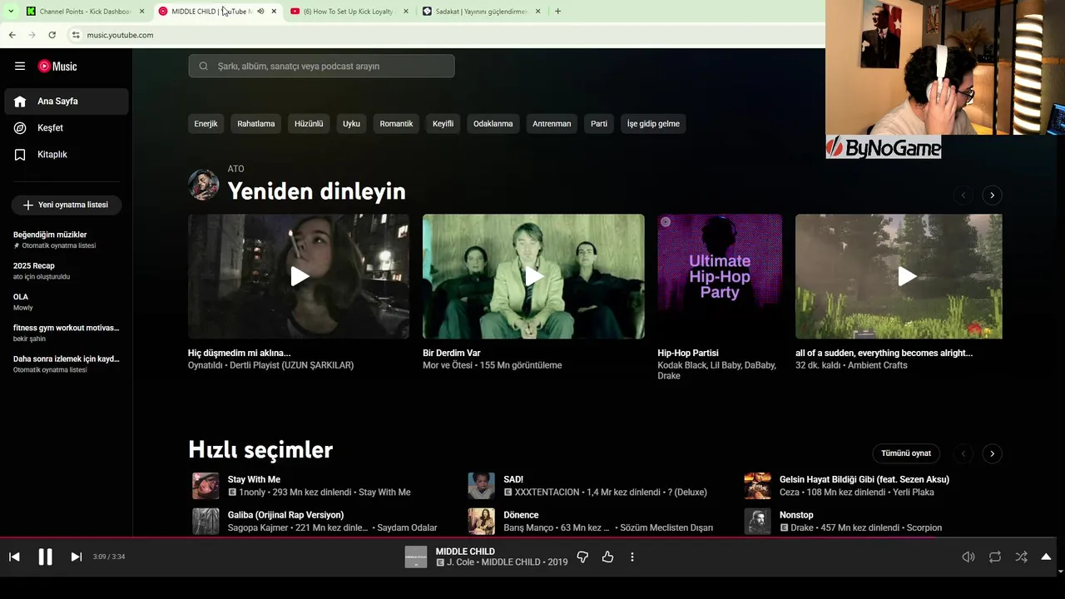Play all of a sudden ambient video
This screenshot has height=599, width=1065.
[x=899, y=276]
